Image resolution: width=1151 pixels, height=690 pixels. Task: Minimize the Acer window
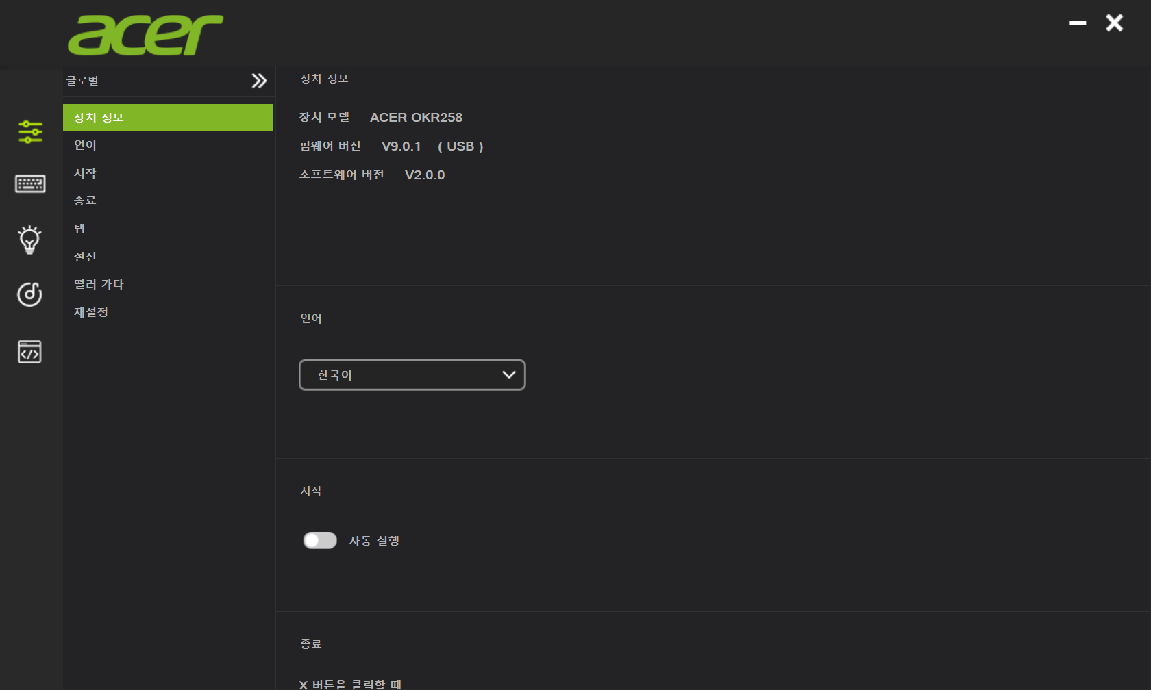[1078, 23]
